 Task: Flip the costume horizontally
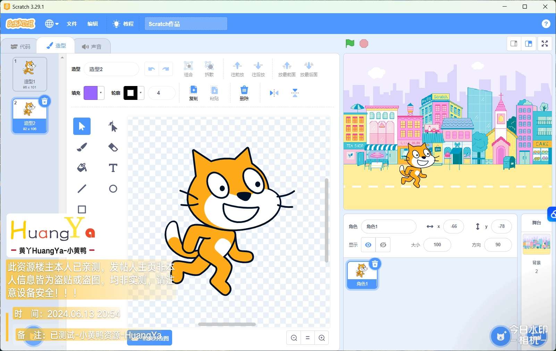tap(274, 93)
